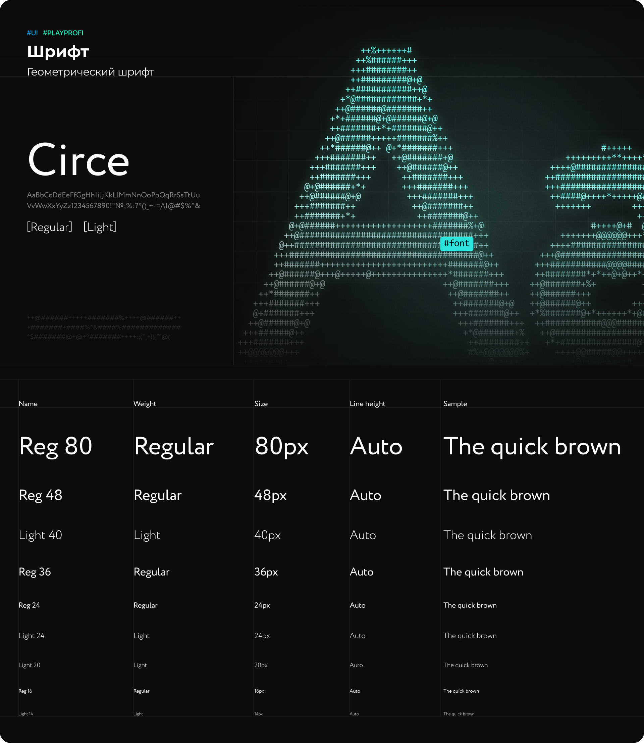Click Regular weight in Reg 48 row
Screen dimensions: 644x743
(x=158, y=496)
